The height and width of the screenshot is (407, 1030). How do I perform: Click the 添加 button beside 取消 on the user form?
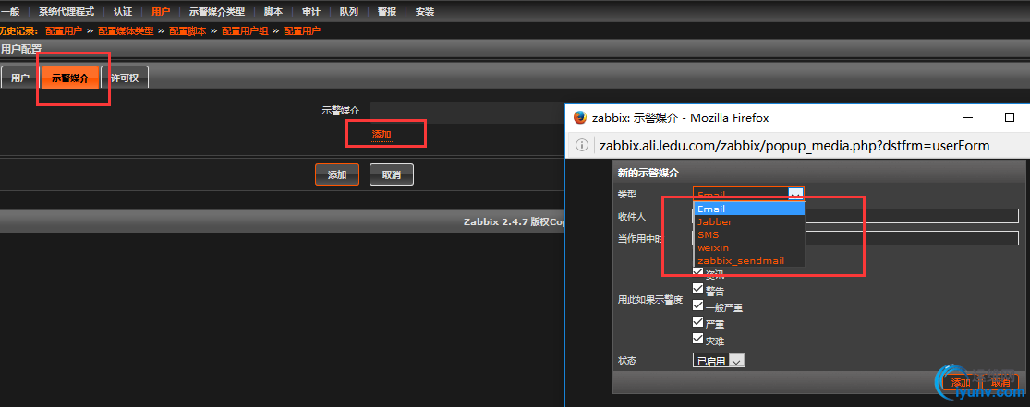pyautogui.click(x=337, y=174)
